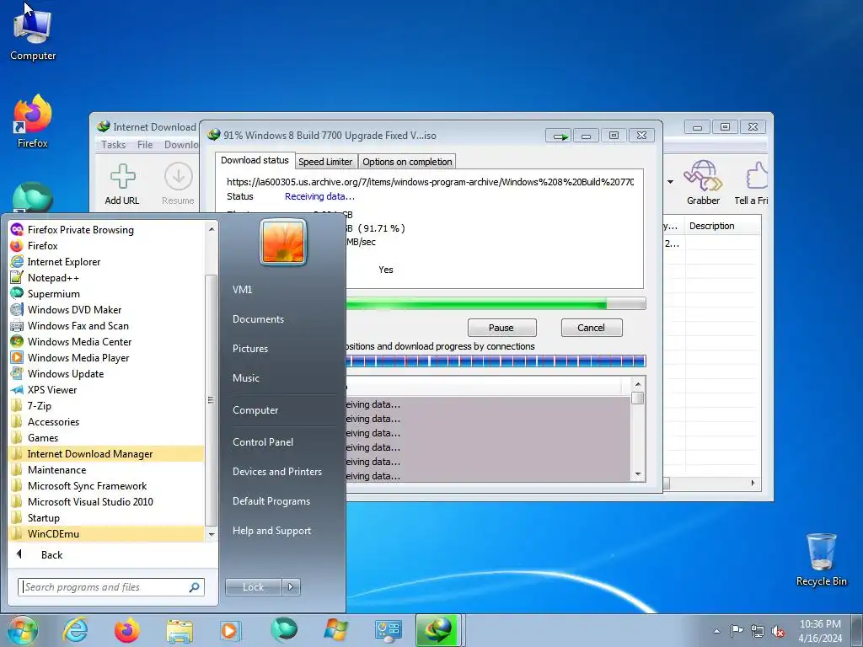This screenshot has height=647, width=863.
Task: Open Internet Explorer from taskbar
Action: [x=75, y=630]
